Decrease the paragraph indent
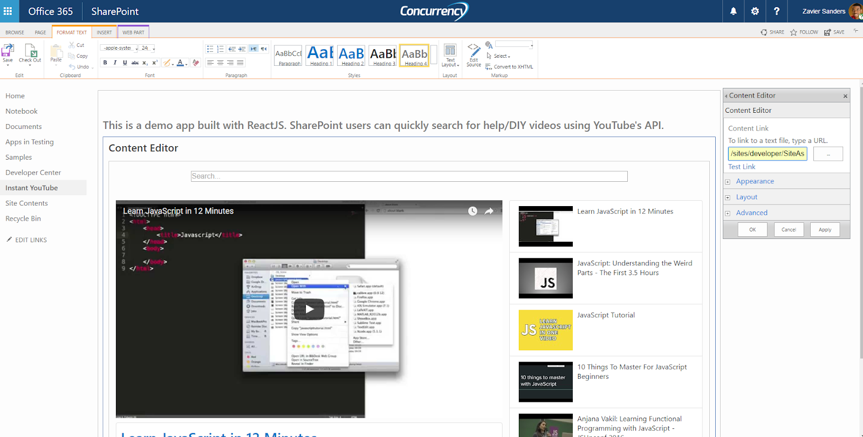 [232, 49]
